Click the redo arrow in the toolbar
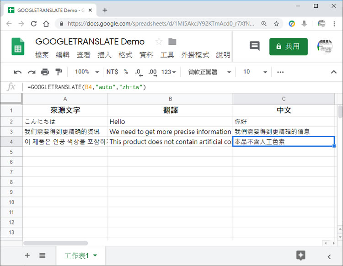Screen dimensions: 343x266 [32, 72]
